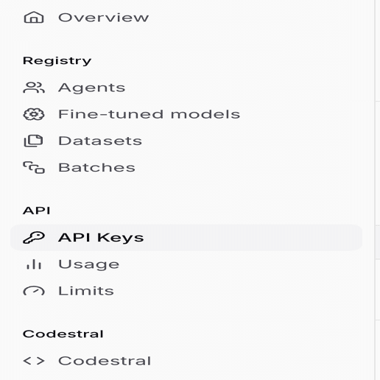Click the linked boxes icon for Batches

click(x=34, y=167)
